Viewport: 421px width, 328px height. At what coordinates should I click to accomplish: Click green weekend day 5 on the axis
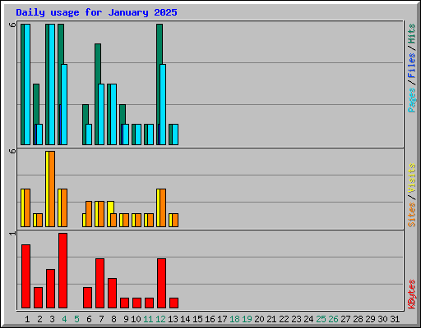(76, 319)
